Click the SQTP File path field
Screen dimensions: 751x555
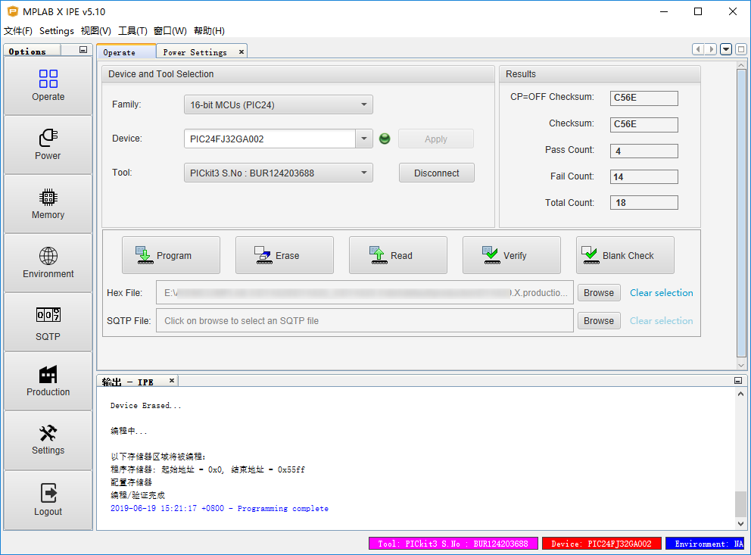coord(364,320)
